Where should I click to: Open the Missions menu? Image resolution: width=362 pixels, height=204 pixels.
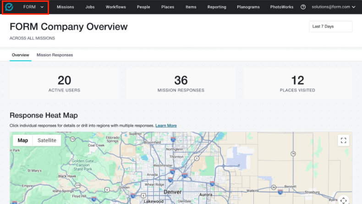click(66, 7)
